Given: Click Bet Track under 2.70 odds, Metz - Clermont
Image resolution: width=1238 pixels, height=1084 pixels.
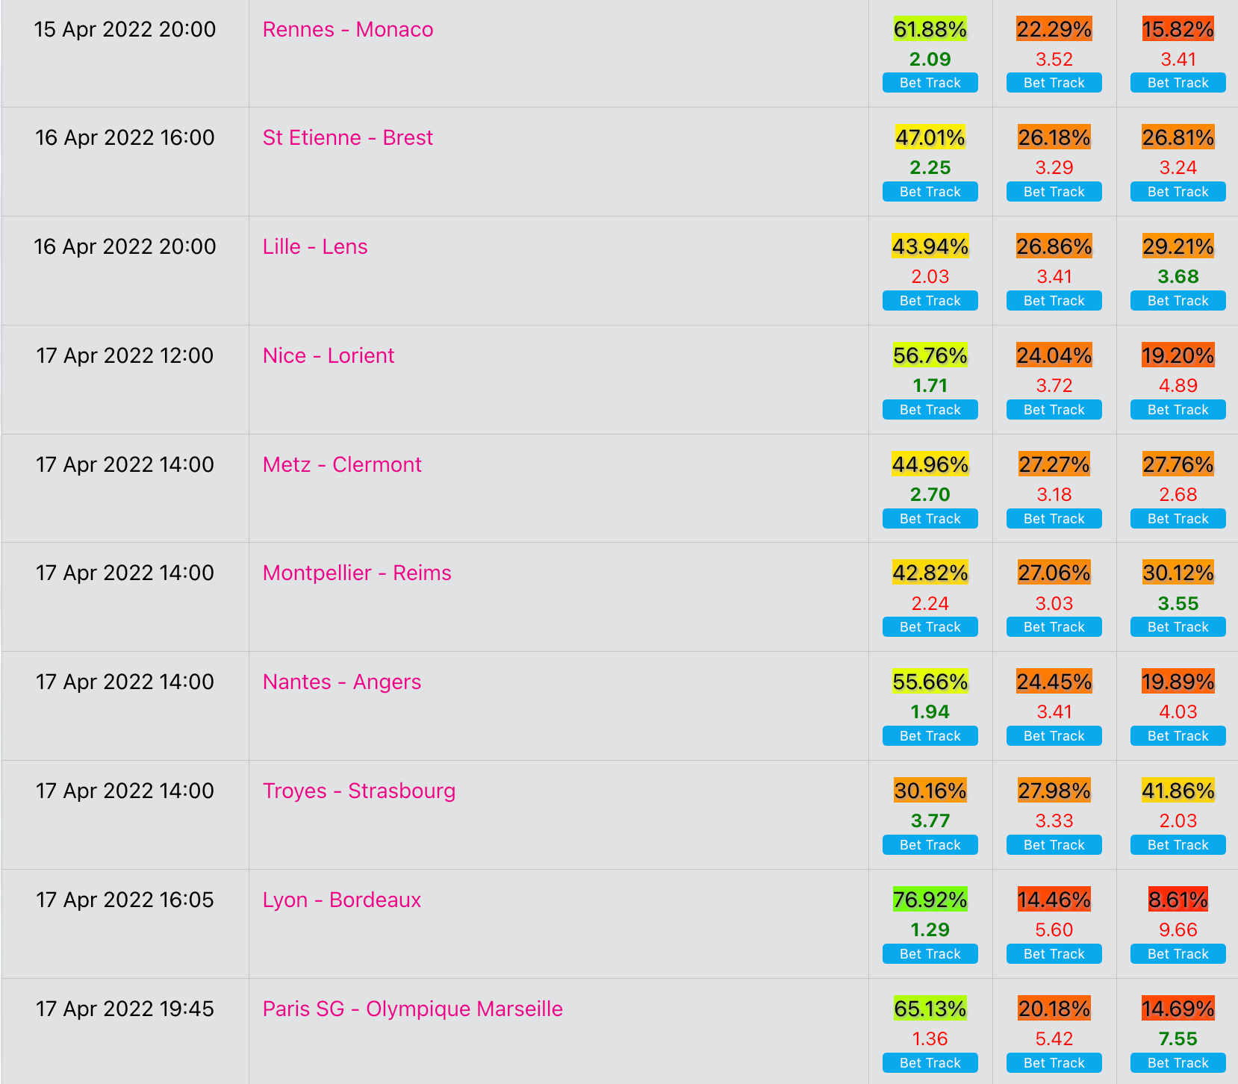Looking at the screenshot, I should 930,519.
